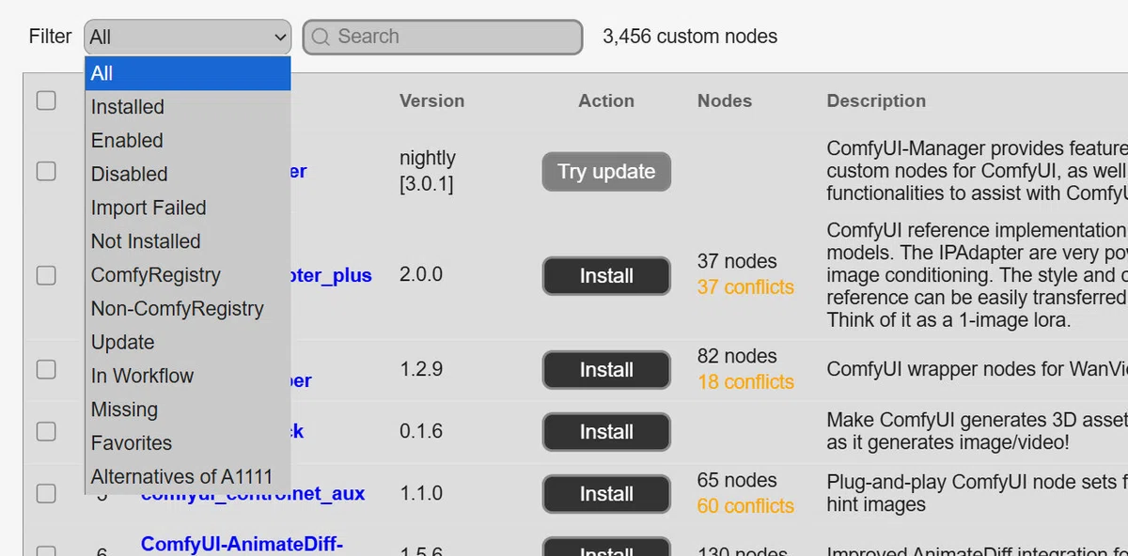1128x556 pixels.
Task: Sort by the Action column header
Action: (x=606, y=100)
